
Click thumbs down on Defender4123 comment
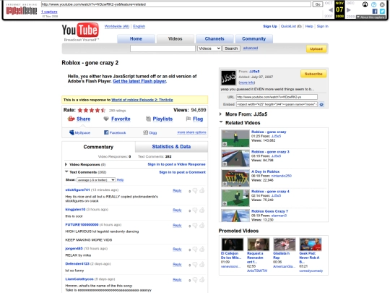pyautogui.click(x=195, y=265)
